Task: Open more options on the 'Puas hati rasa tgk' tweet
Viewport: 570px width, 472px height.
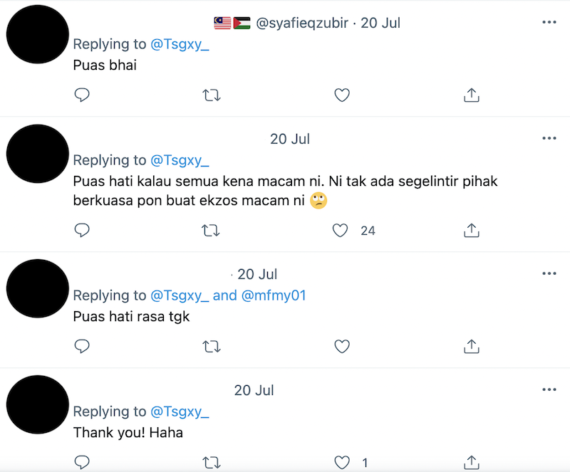Action: point(549,274)
